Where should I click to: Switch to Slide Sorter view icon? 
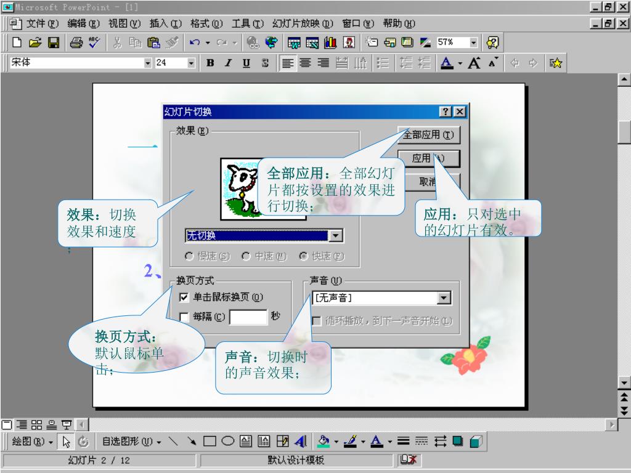pos(36,424)
